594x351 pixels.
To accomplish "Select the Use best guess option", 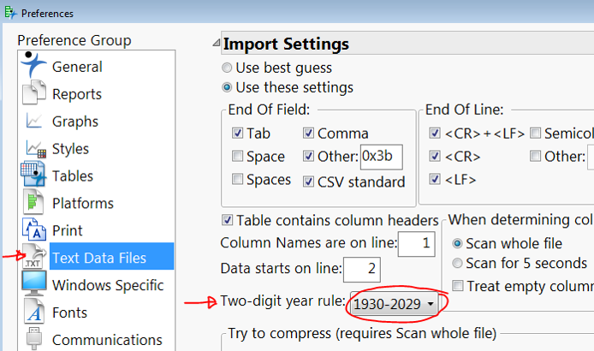I will [x=227, y=68].
